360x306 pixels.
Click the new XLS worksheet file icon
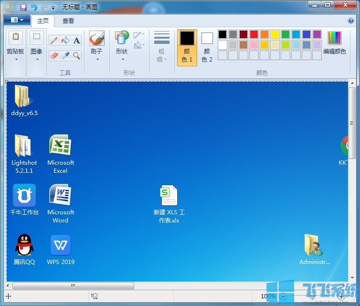(169, 195)
